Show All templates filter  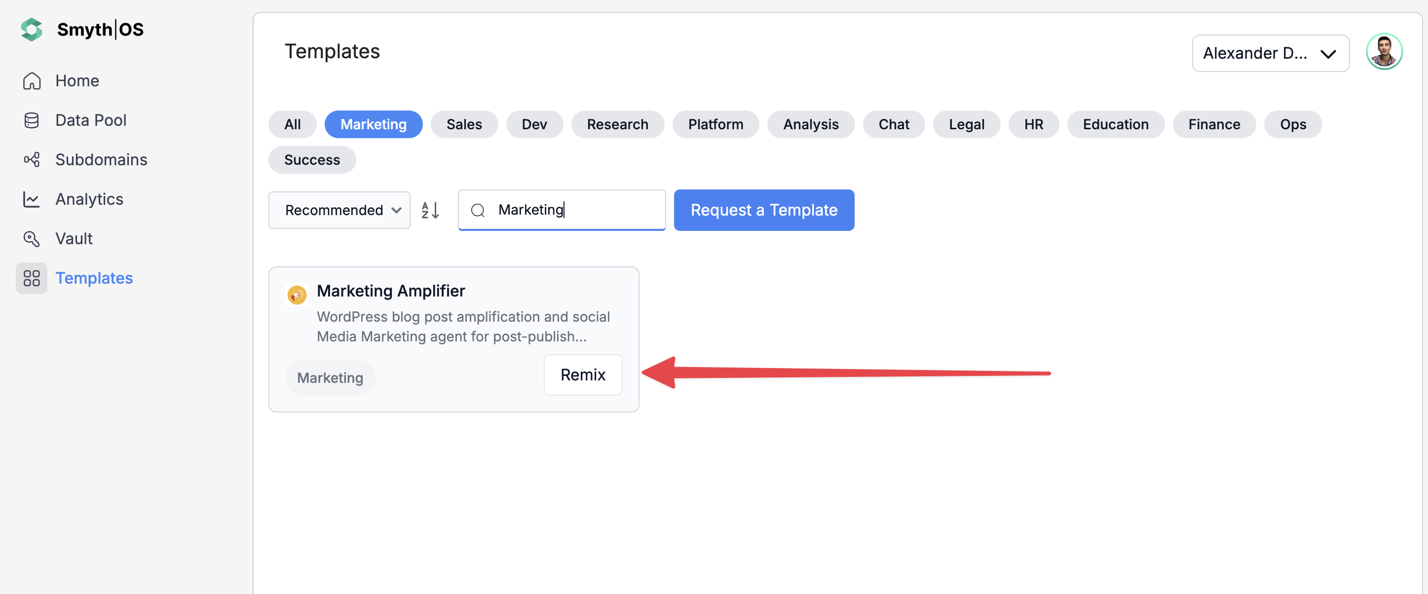click(292, 125)
